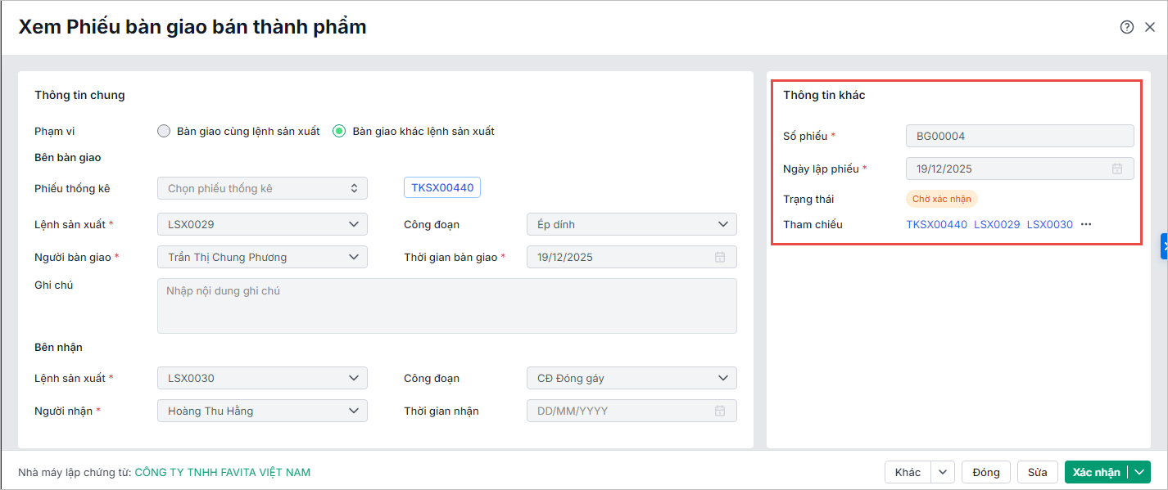1168x490 pixels.
Task: Open reference link LSX0030
Action: (1049, 224)
